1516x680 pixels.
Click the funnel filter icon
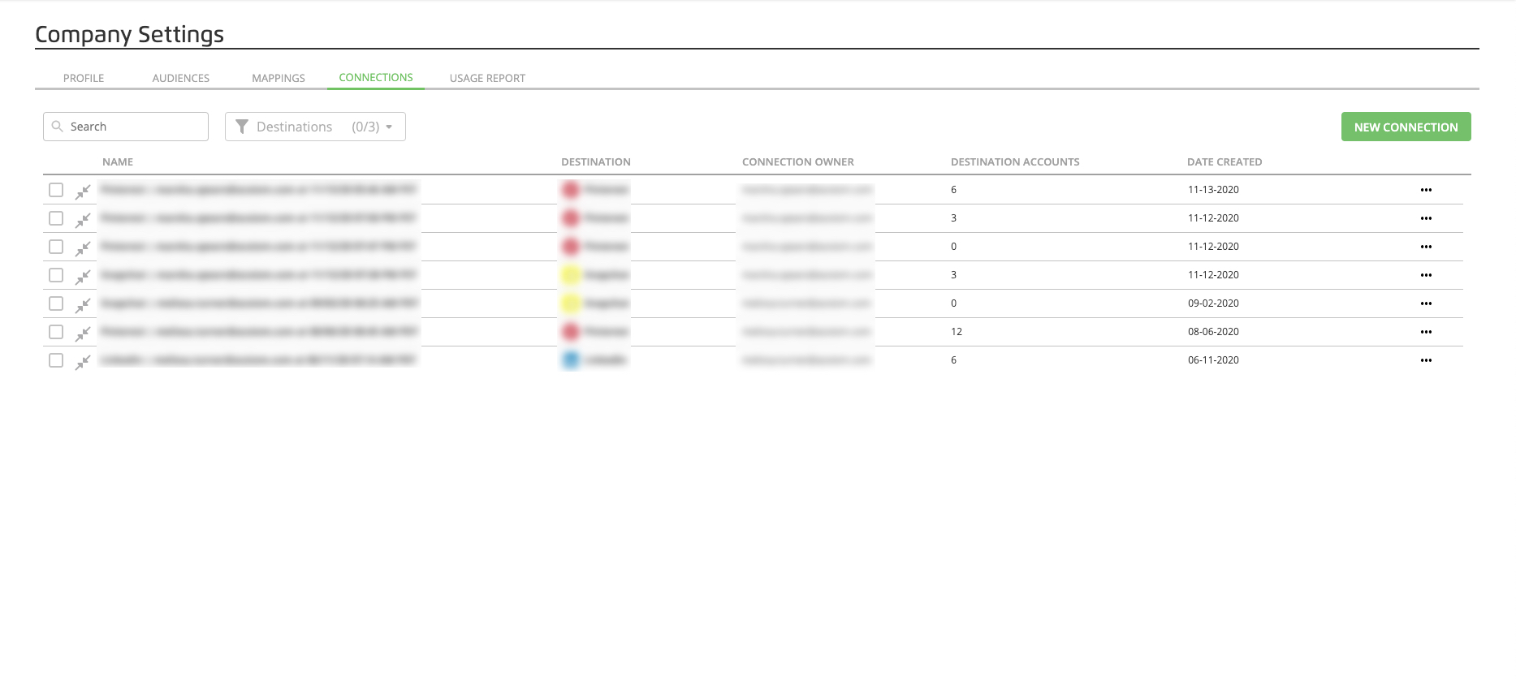pyautogui.click(x=242, y=127)
